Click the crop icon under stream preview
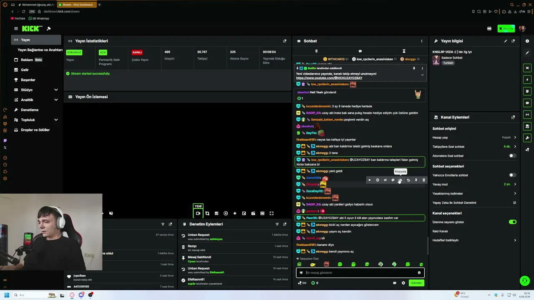 click(207, 213)
